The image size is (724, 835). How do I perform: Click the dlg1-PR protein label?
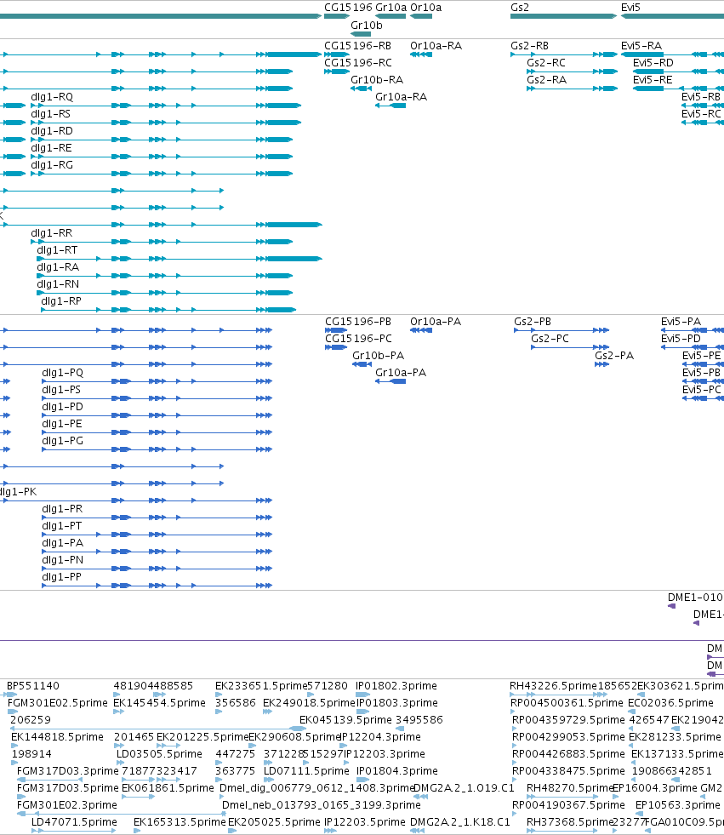tap(62, 509)
